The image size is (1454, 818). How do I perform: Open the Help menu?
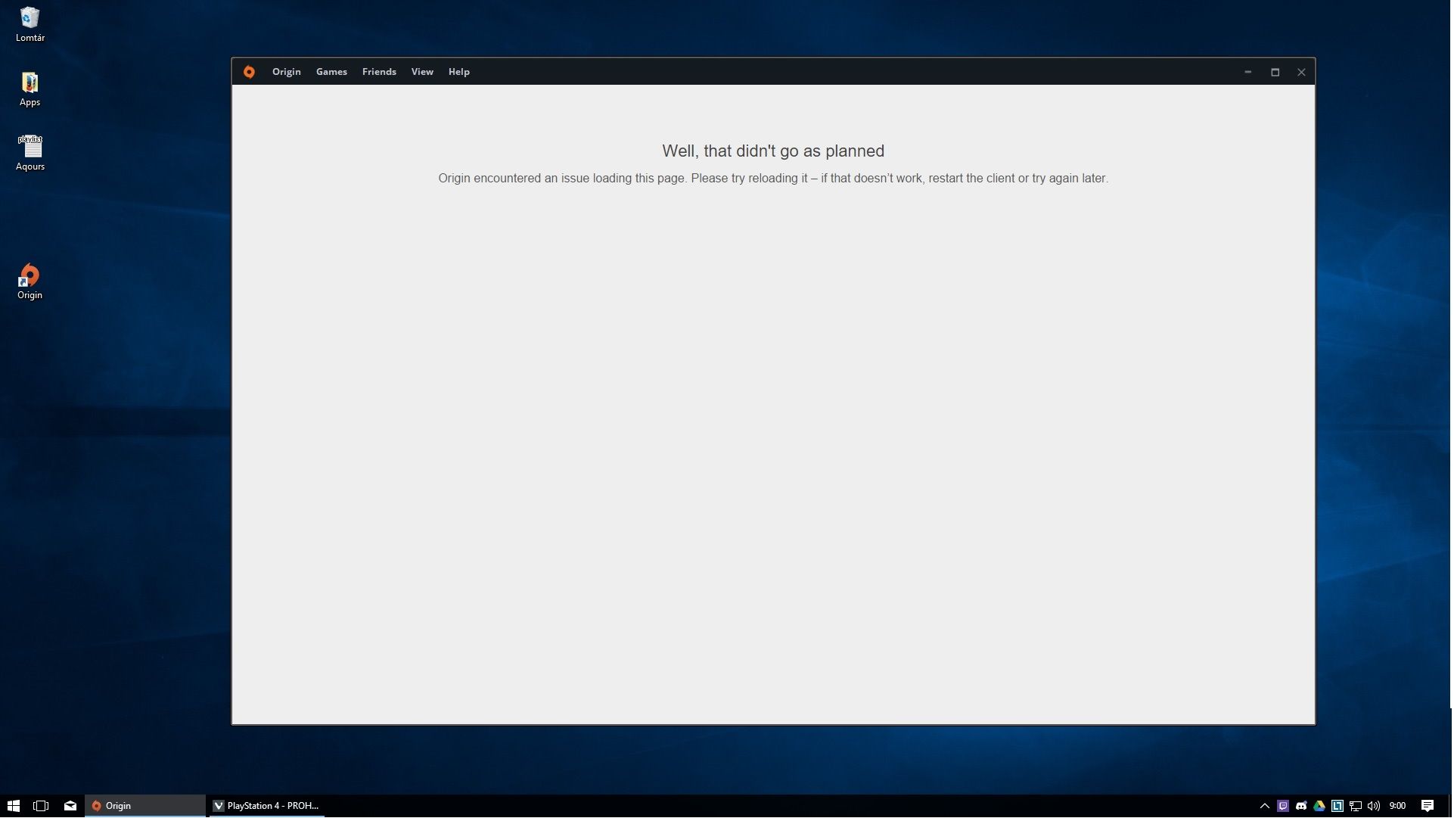coord(459,72)
